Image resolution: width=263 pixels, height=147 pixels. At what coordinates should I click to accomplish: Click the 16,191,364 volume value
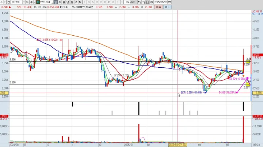40,7
